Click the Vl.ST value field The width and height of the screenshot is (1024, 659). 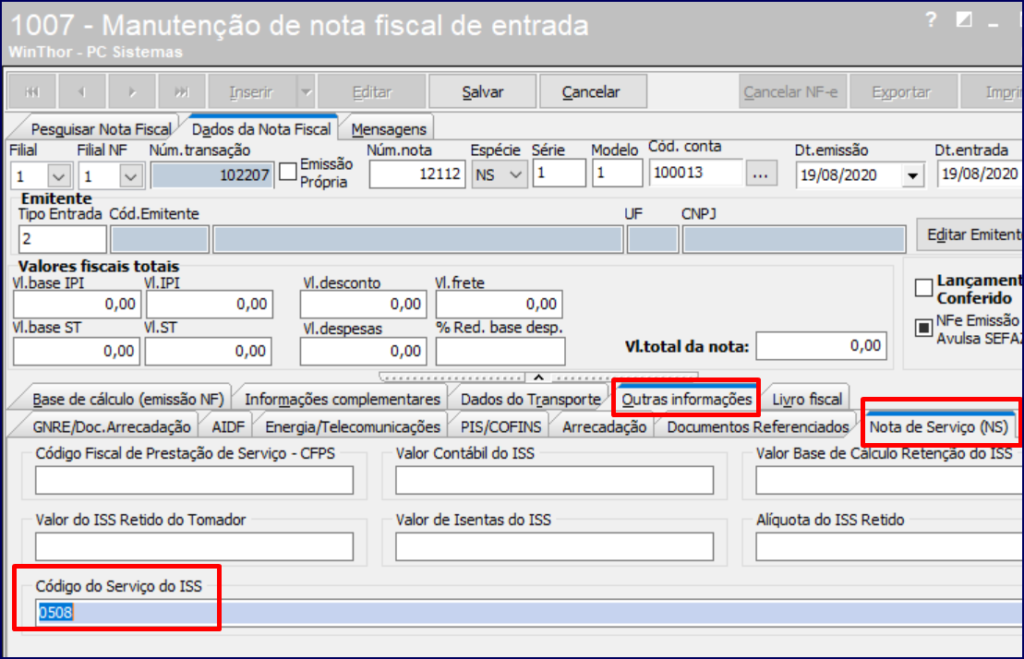coord(209,351)
